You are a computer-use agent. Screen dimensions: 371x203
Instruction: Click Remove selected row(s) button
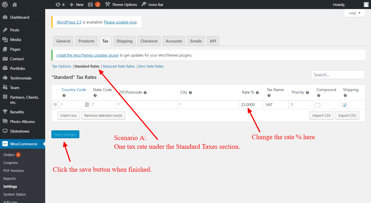click(103, 115)
